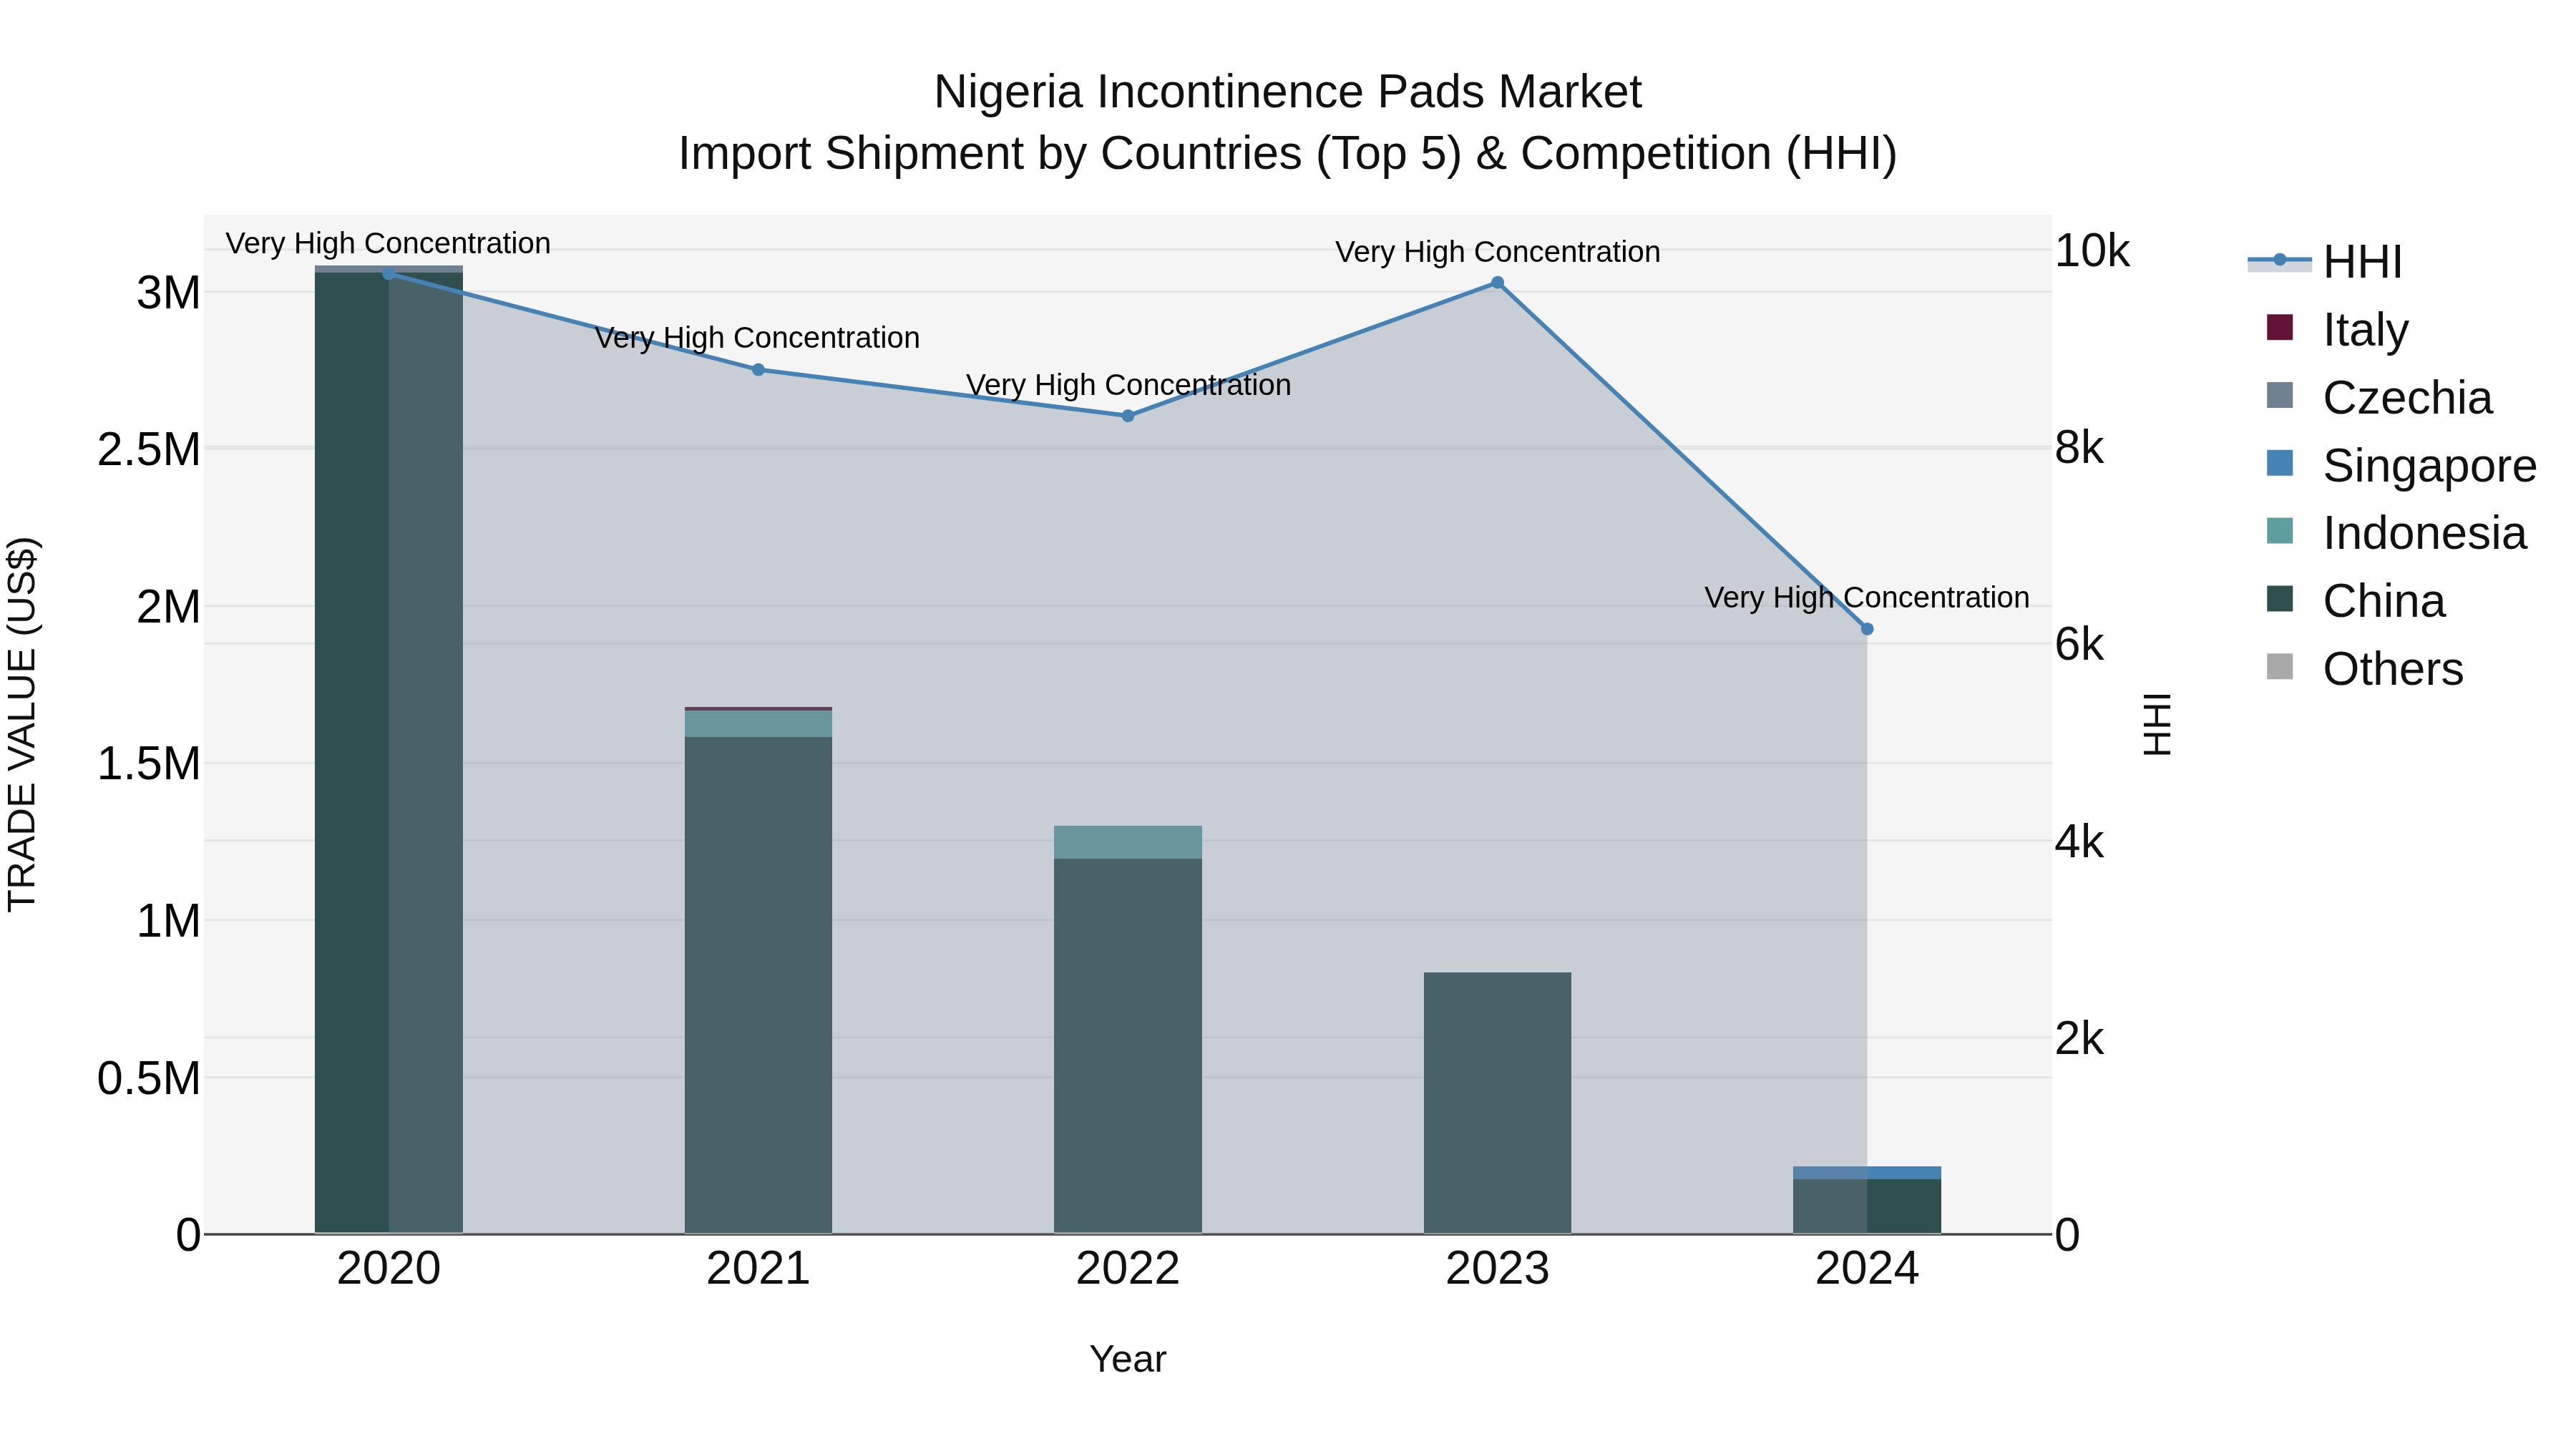Click the 2022 China bar segment
The width and height of the screenshot is (2576, 1449).
point(1128,1046)
